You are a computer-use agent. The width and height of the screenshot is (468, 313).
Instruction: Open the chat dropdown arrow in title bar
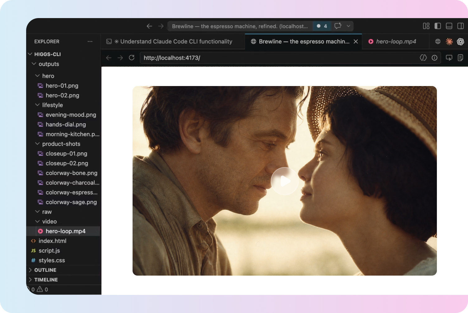349,26
